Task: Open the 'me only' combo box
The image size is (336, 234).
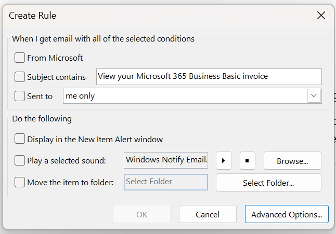Action: 192,96
